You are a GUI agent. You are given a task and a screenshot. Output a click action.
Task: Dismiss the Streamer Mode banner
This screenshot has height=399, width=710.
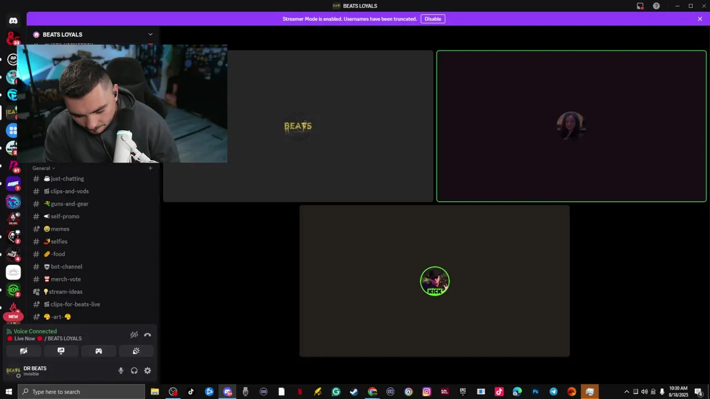tap(700, 19)
